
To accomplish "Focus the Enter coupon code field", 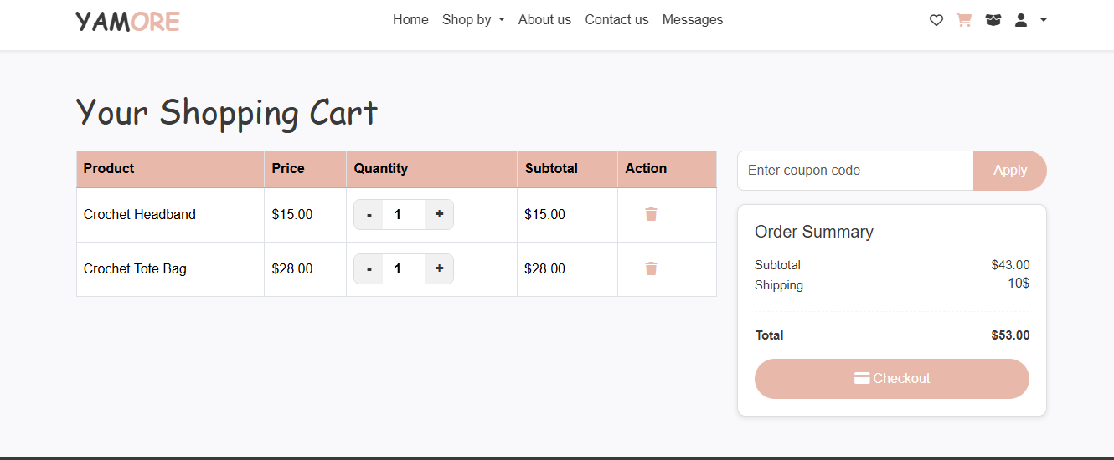I will tap(854, 171).
